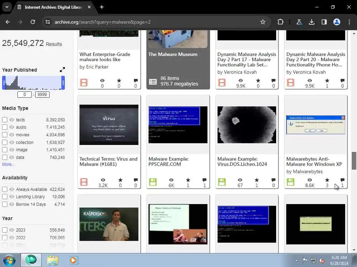Open What Enterprise-Grade malware looks like title
The width and height of the screenshot is (357, 267).
(x=105, y=57)
